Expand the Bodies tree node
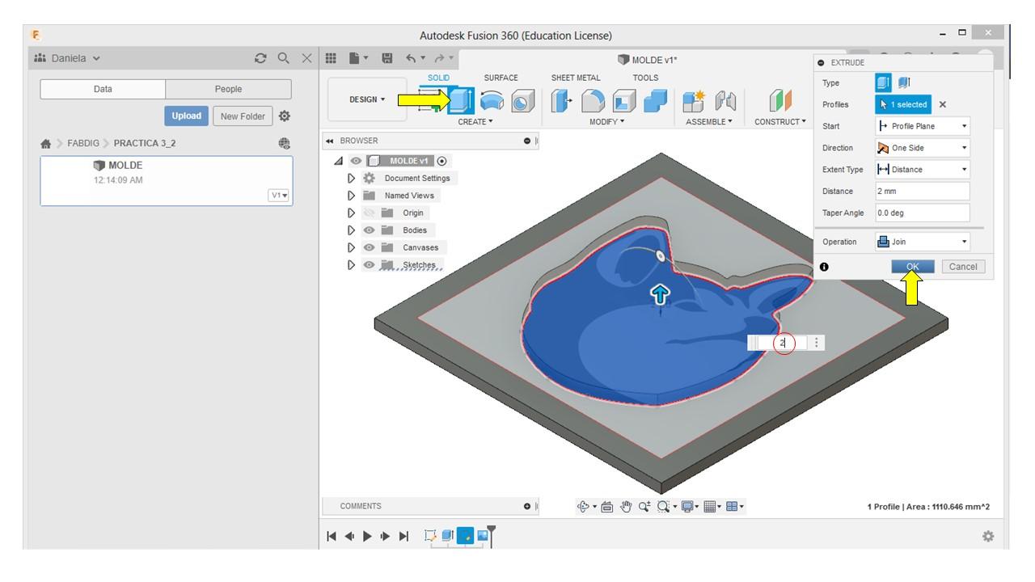Viewport: 1035px width, 582px height. 351,230
